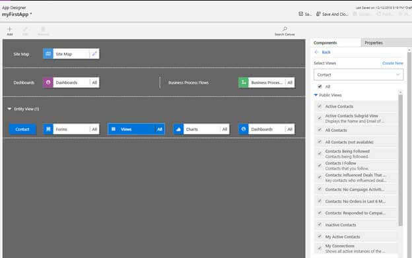
Task: Open All dropdown on Contact row Dashboards tile
Action: [x=290, y=129]
